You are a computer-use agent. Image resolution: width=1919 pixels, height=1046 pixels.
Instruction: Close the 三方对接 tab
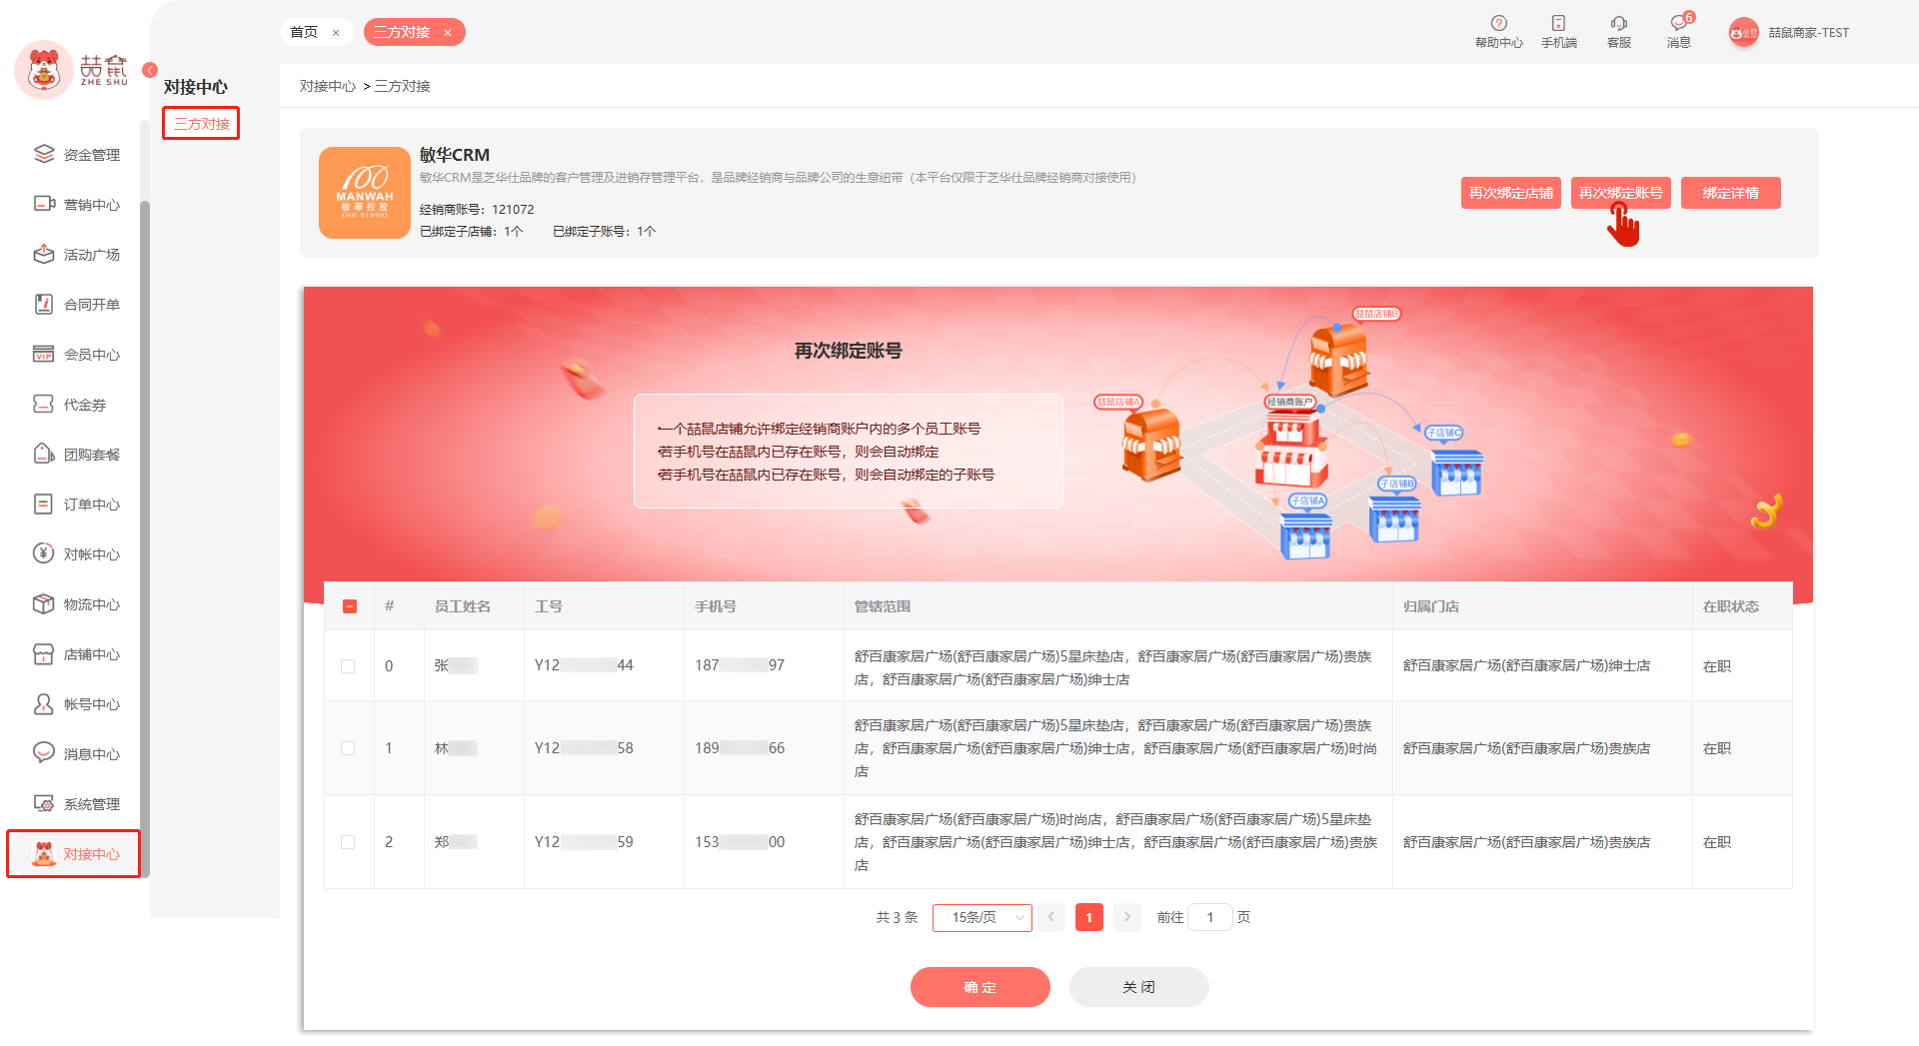tap(448, 33)
